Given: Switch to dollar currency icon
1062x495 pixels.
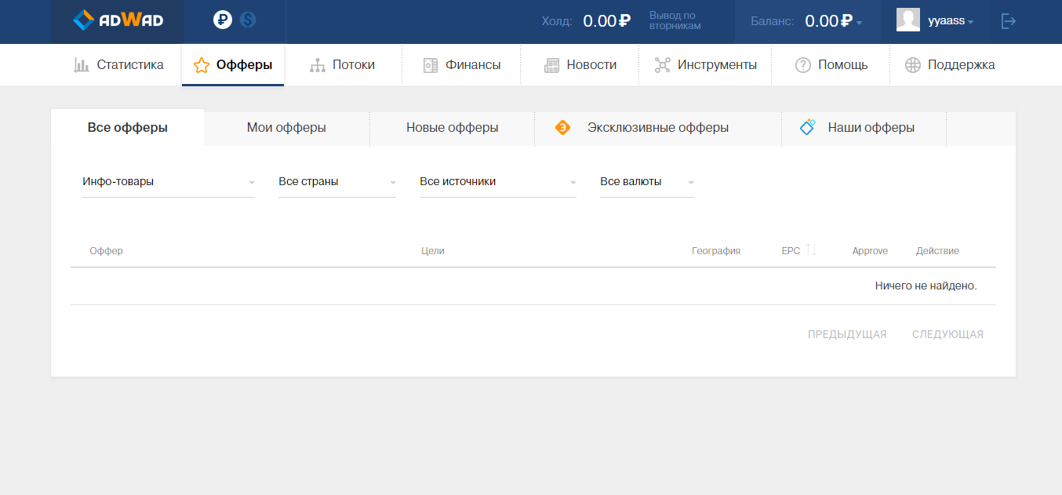Looking at the screenshot, I should tap(248, 20).
